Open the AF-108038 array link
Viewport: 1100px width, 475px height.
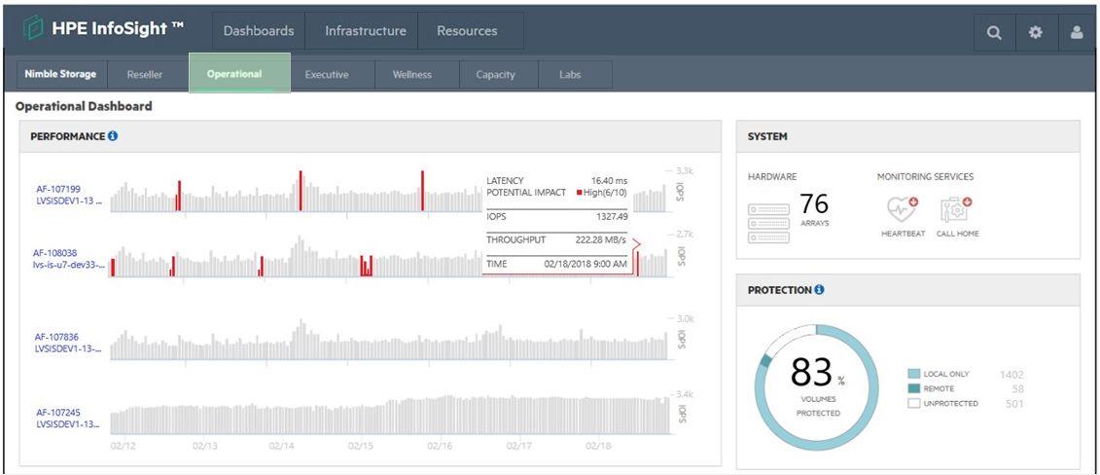tap(68, 259)
